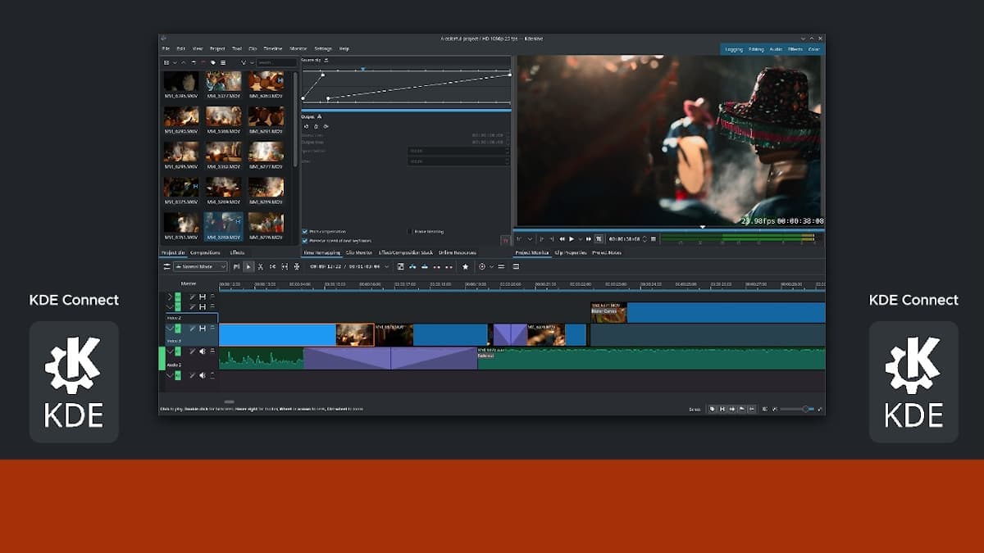Toggle the Pitch compensation checkbox
The height and width of the screenshot is (553, 984).
[x=305, y=232]
